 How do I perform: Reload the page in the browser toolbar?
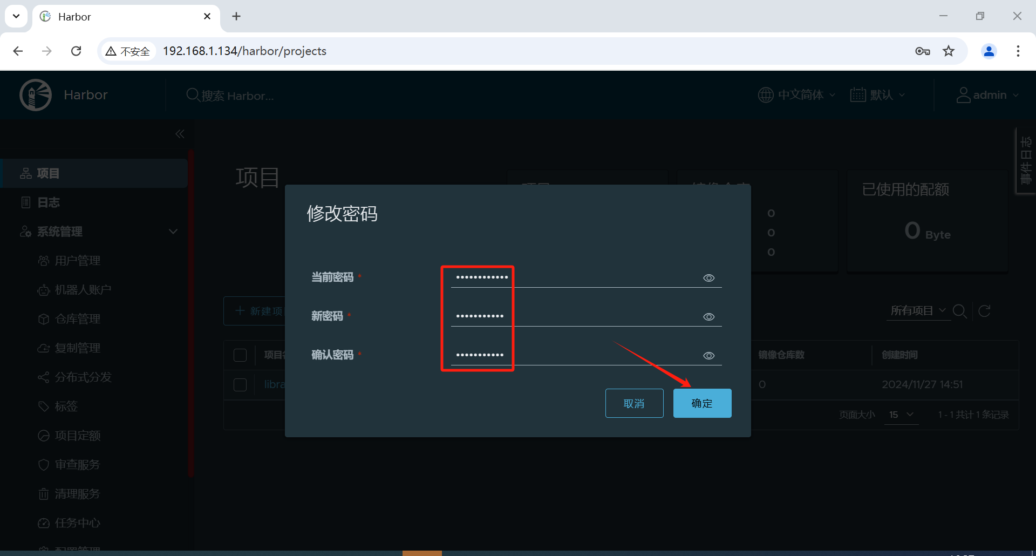(x=76, y=51)
